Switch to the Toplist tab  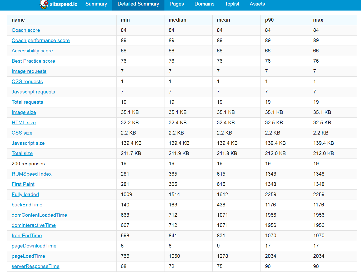pyautogui.click(x=232, y=4)
